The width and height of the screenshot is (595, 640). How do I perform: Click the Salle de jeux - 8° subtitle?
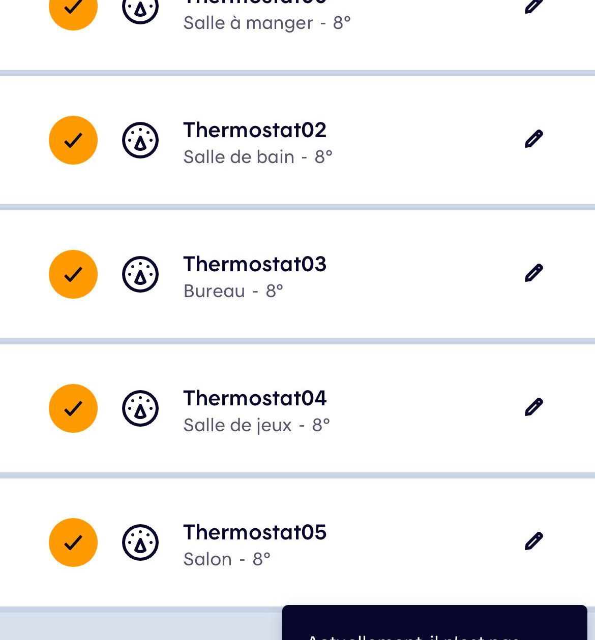pyautogui.click(x=257, y=425)
